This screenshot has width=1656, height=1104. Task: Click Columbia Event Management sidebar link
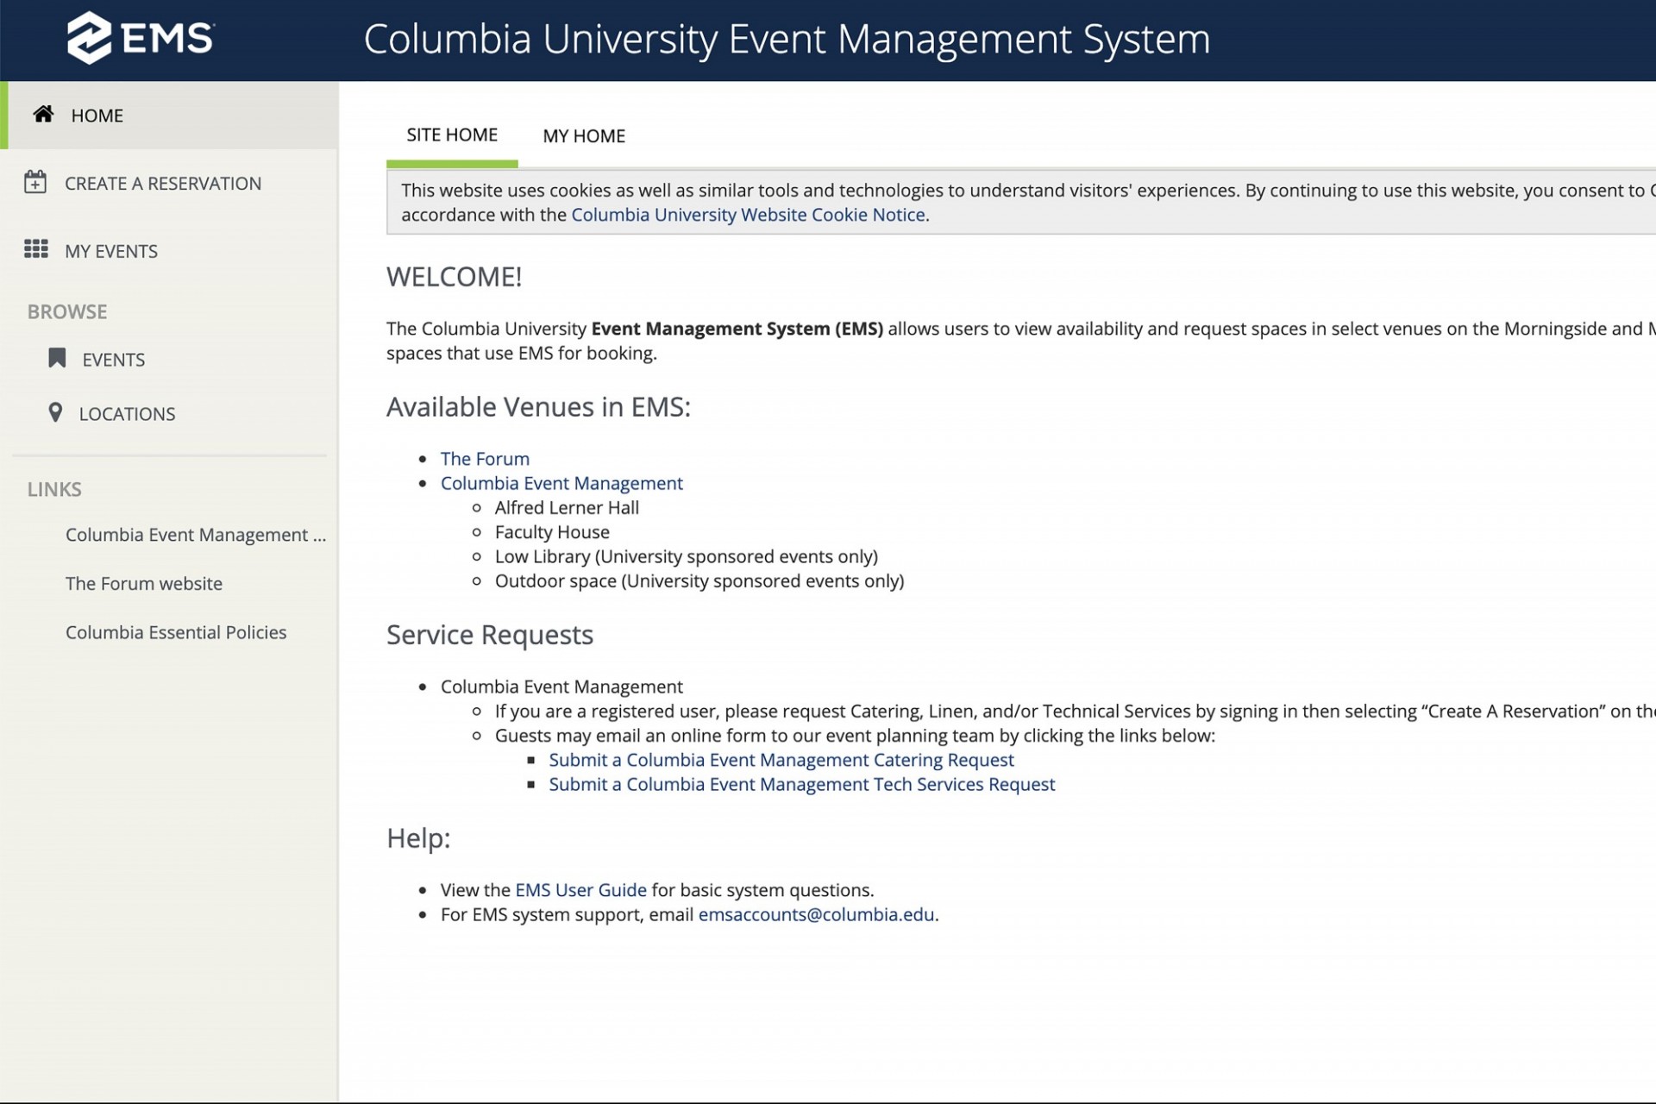(196, 534)
